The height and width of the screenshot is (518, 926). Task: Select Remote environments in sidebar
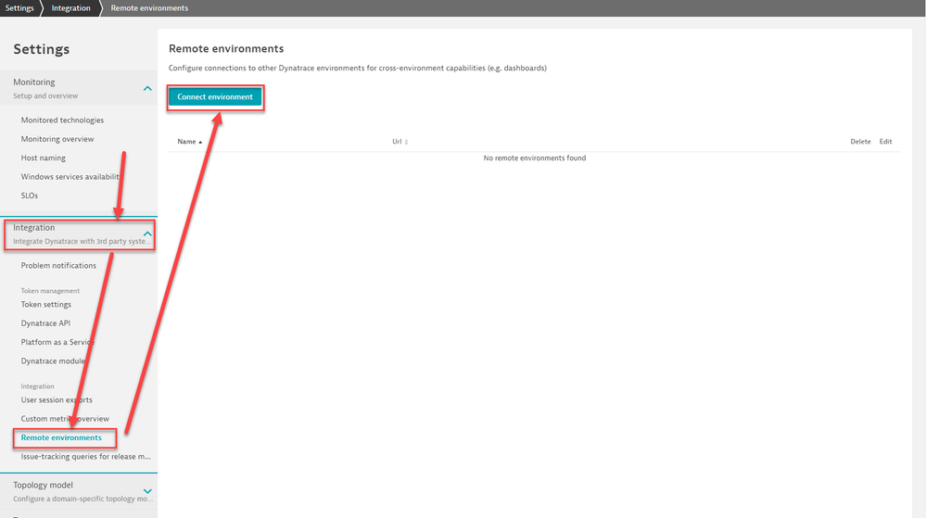61,437
